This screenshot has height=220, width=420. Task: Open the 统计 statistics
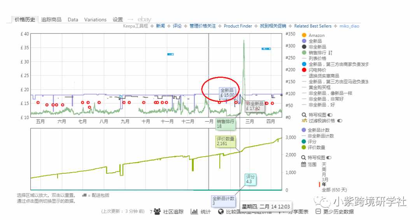(x=205, y=212)
